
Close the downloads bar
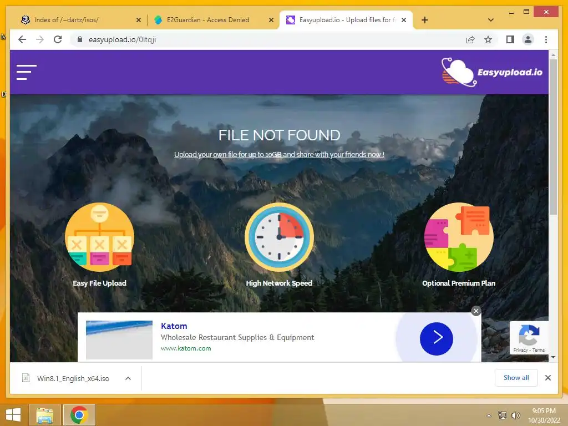click(x=547, y=378)
